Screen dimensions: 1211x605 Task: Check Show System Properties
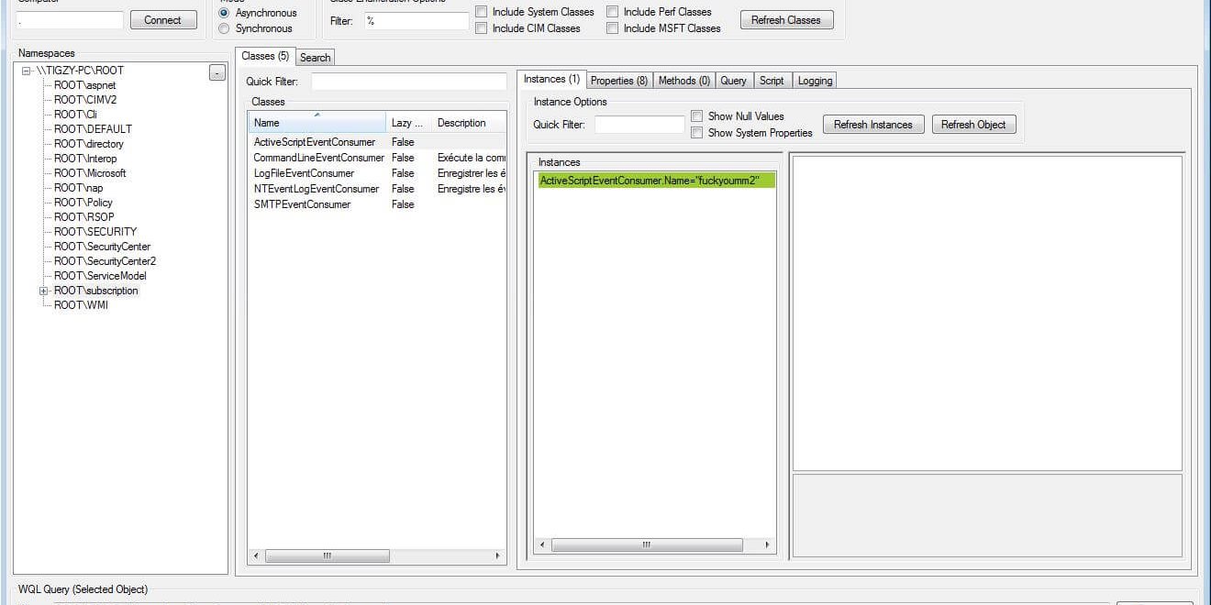tap(696, 132)
